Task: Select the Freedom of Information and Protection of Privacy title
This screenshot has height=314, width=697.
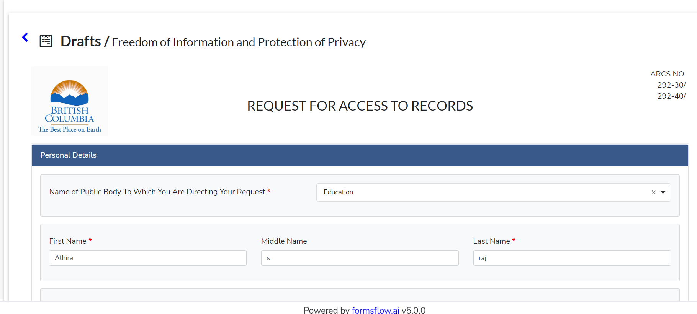Action: click(x=239, y=42)
